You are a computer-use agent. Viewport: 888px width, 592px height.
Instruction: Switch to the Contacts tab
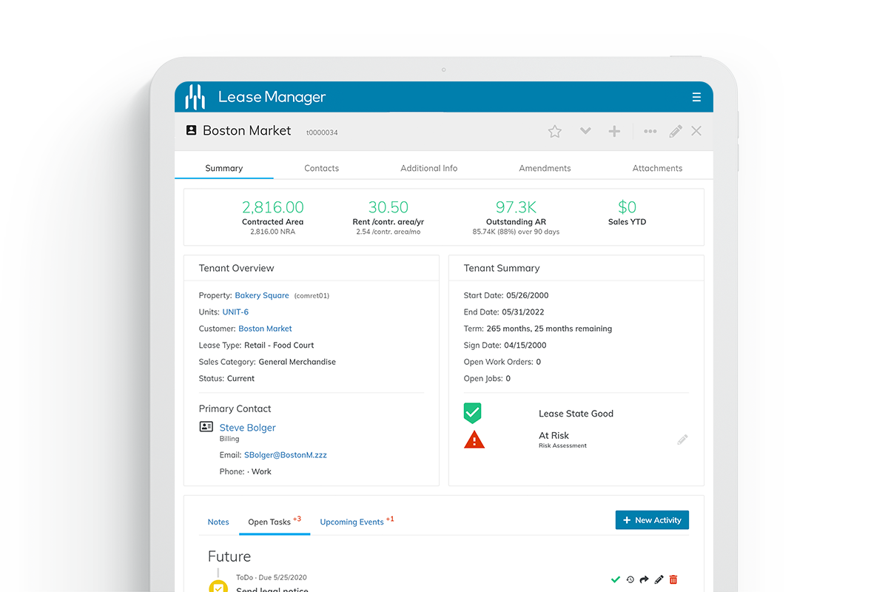click(321, 168)
